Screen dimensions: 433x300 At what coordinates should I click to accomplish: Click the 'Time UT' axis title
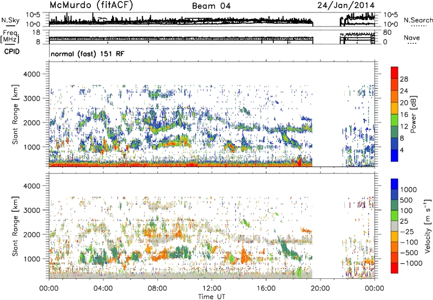212,296
